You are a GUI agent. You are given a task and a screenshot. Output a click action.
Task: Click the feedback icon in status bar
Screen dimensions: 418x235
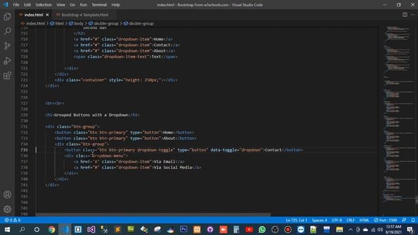404,220
